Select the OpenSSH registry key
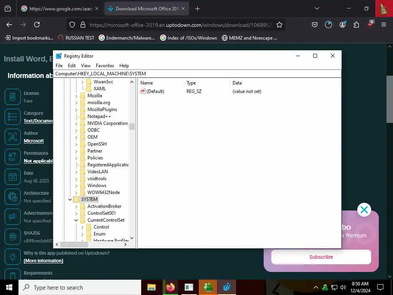The image size is (393, 295). pyautogui.click(x=97, y=144)
